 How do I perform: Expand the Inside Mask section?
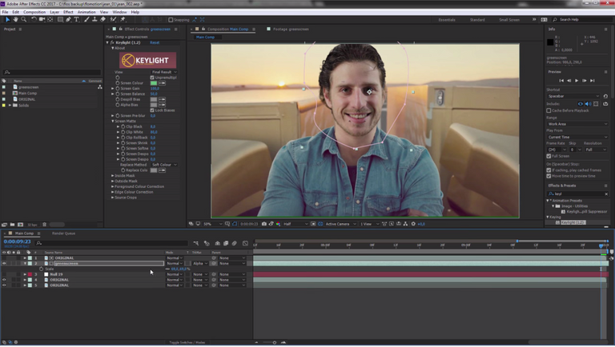pyautogui.click(x=113, y=176)
